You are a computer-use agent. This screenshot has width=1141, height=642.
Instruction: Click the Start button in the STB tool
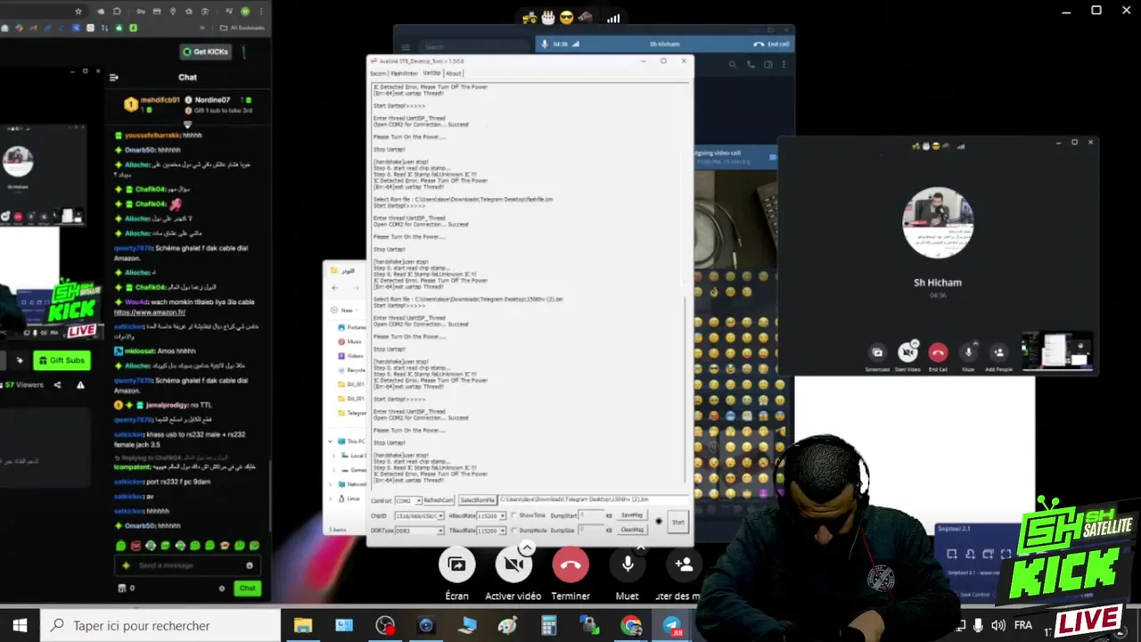(x=678, y=523)
